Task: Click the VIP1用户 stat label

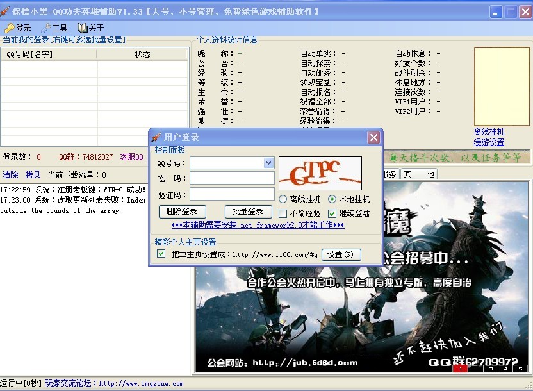Action: coord(413,101)
